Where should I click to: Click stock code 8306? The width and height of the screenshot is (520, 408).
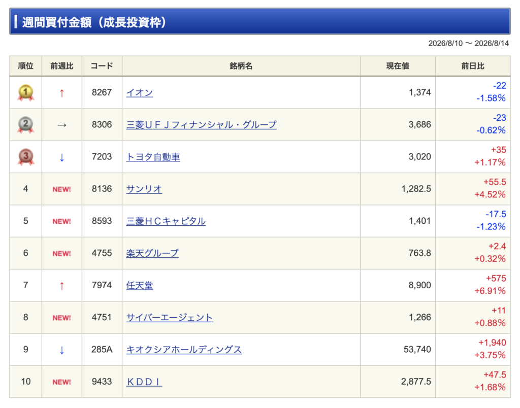point(102,125)
